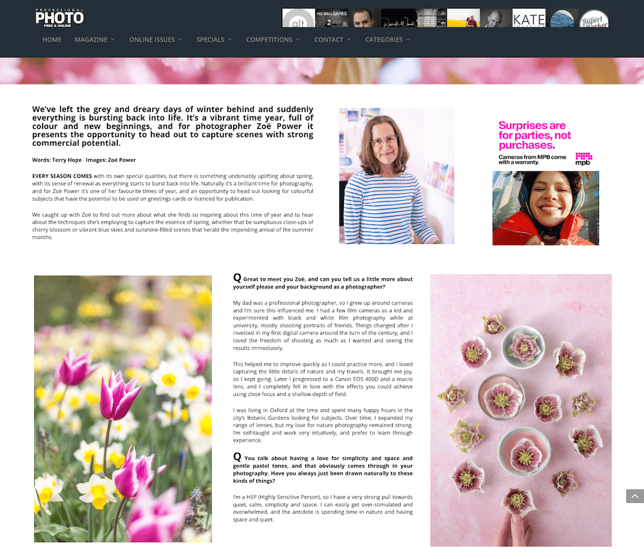Viewport: 644px width, 559px height.
Task: Click the QR code in the MPB advert
Action: coord(584,155)
